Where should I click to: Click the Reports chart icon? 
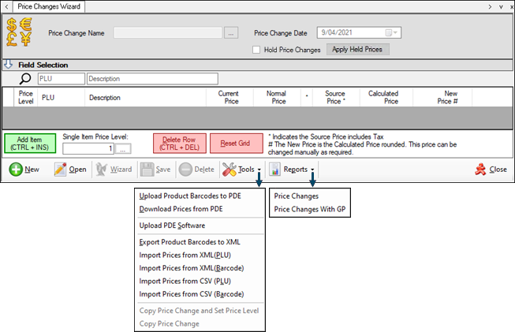pos(275,170)
